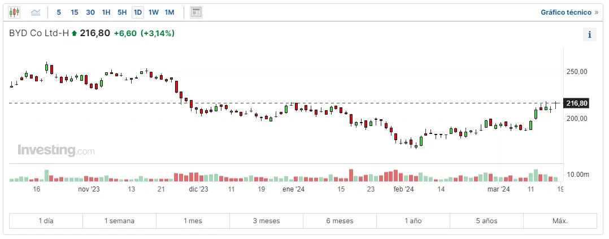Select the 1D interval
This screenshot has height=239, width=609.
(x=138, y=12)
